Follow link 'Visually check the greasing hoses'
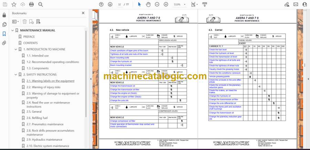The height and width of the screenshot is (150, 310). tap(224, 69)
